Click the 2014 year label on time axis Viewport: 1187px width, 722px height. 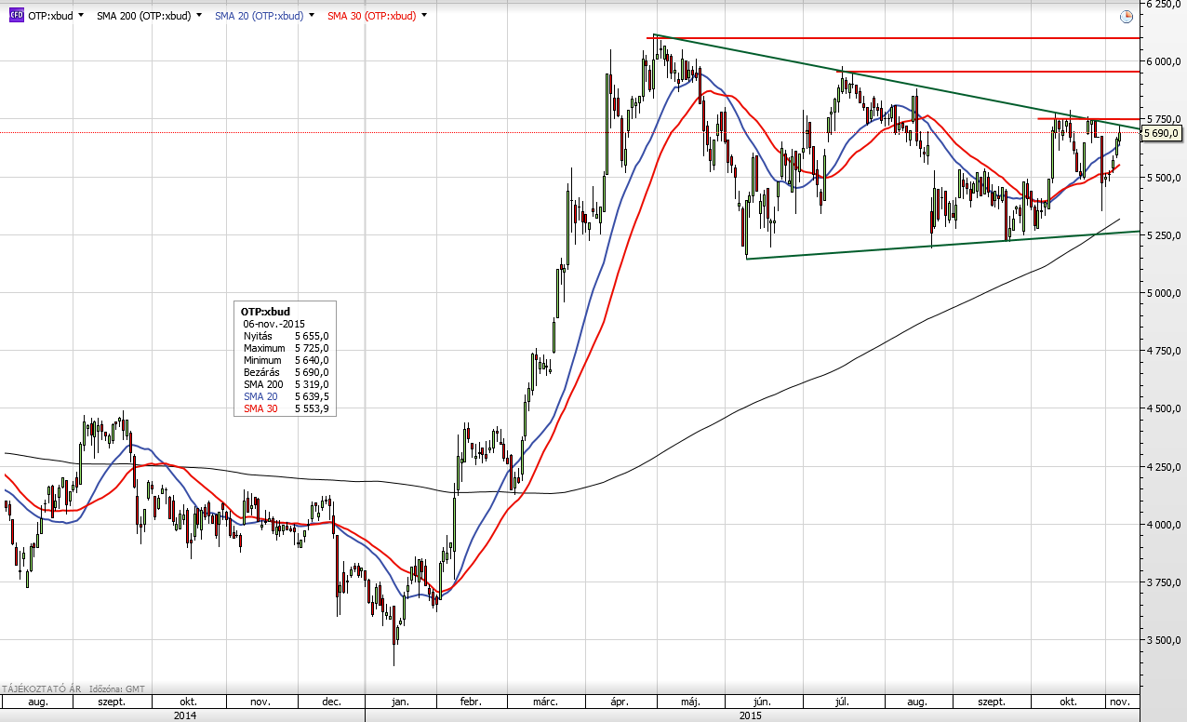pos(184,715)
